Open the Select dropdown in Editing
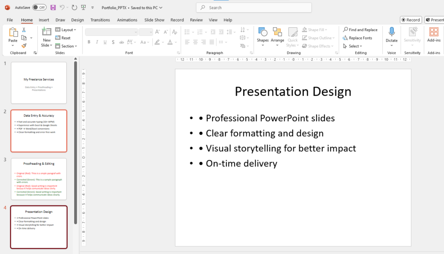Screen dimensions: 444x254 click(353, 46)
